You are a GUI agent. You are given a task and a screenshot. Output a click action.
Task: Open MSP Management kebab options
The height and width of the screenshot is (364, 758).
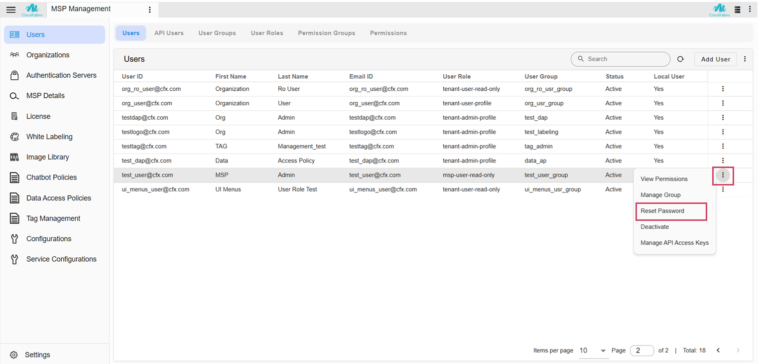point(150,9)
